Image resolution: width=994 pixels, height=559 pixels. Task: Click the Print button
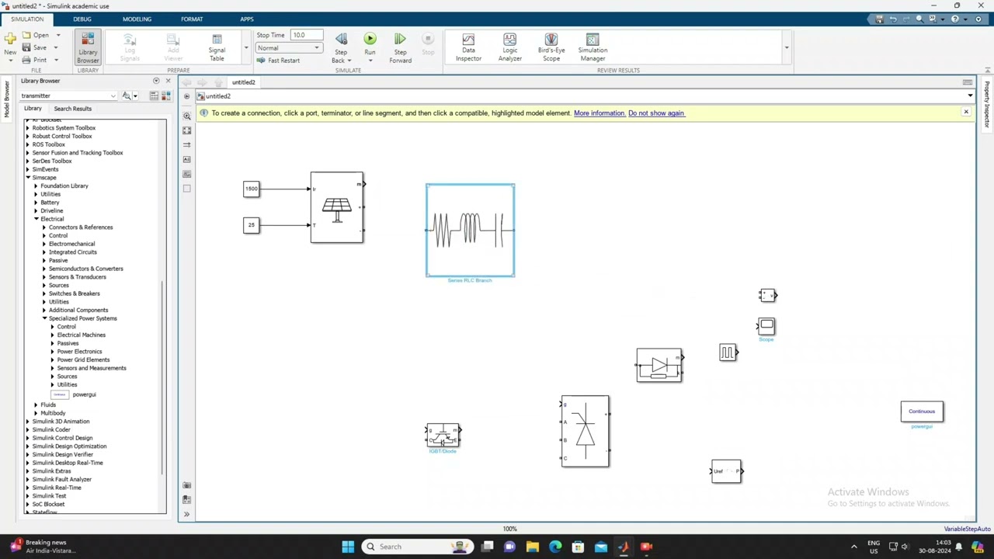[34, 60]
